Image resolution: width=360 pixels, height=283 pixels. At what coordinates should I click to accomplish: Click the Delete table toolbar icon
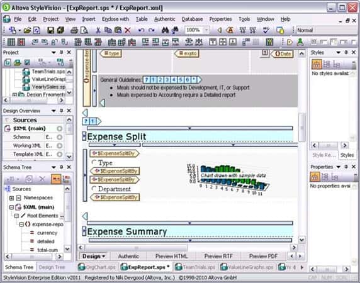point(21,42)
